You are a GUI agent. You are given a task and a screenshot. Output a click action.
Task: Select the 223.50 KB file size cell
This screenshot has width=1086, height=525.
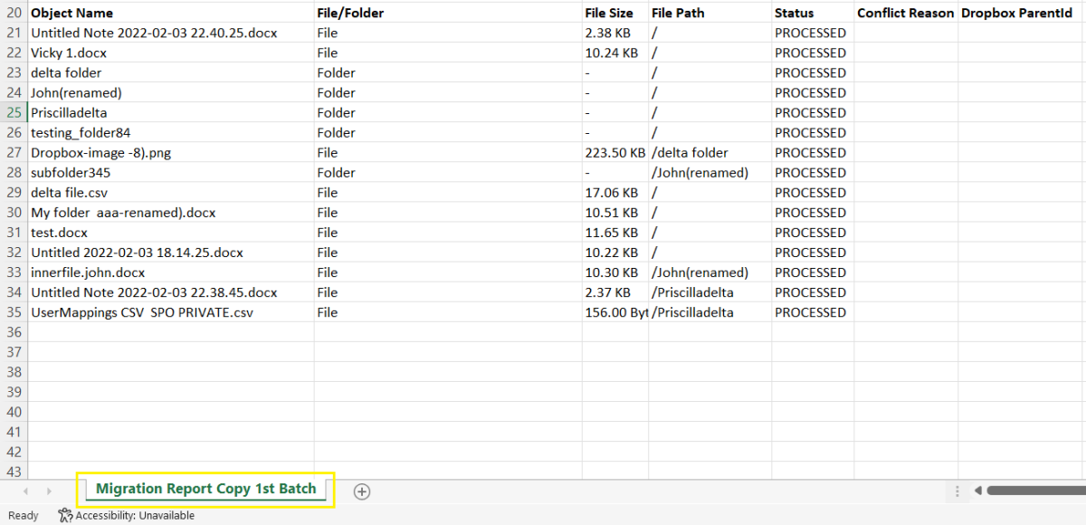click(x=614, y=153)
